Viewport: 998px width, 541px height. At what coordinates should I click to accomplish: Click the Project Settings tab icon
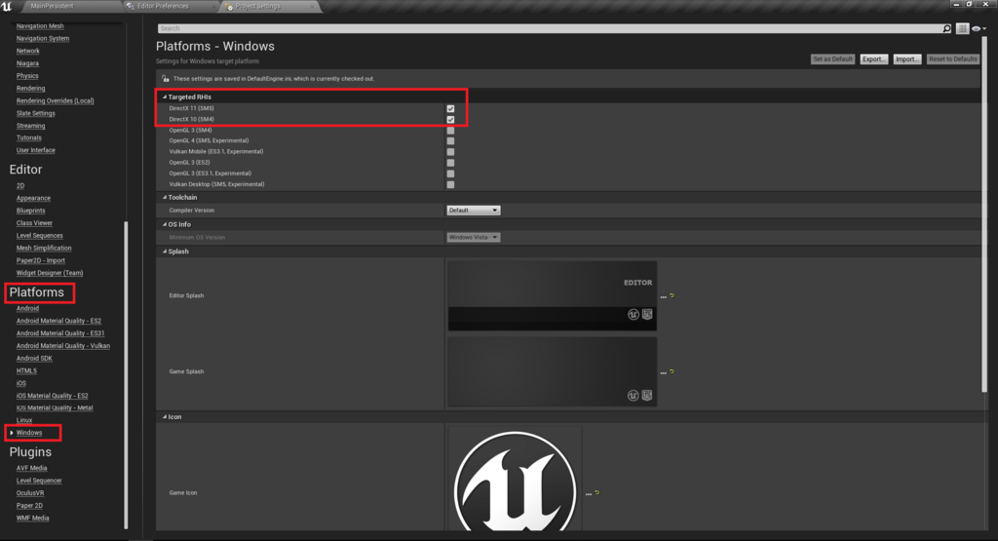(x=229, y=7)
